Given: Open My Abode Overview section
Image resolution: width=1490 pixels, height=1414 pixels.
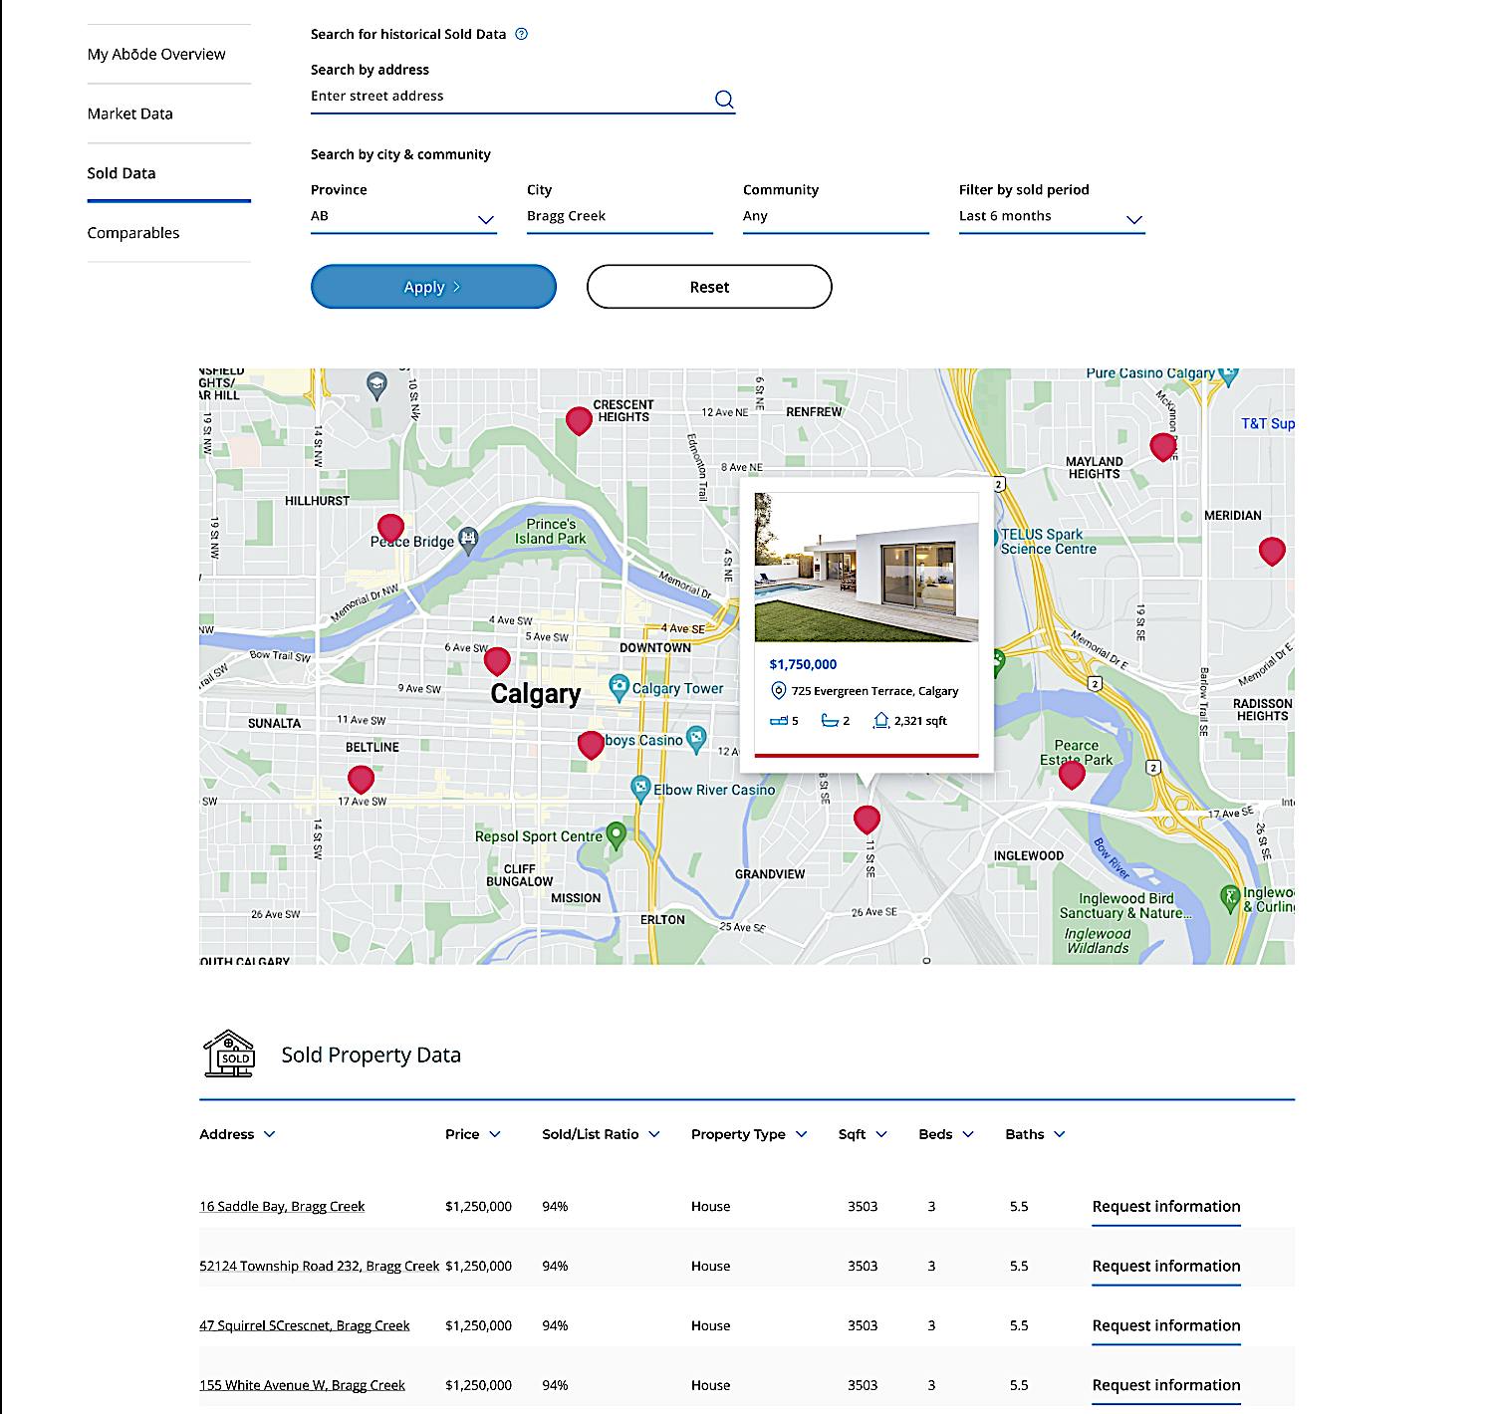Looking at the screenshot, I should tap(156, 54).
